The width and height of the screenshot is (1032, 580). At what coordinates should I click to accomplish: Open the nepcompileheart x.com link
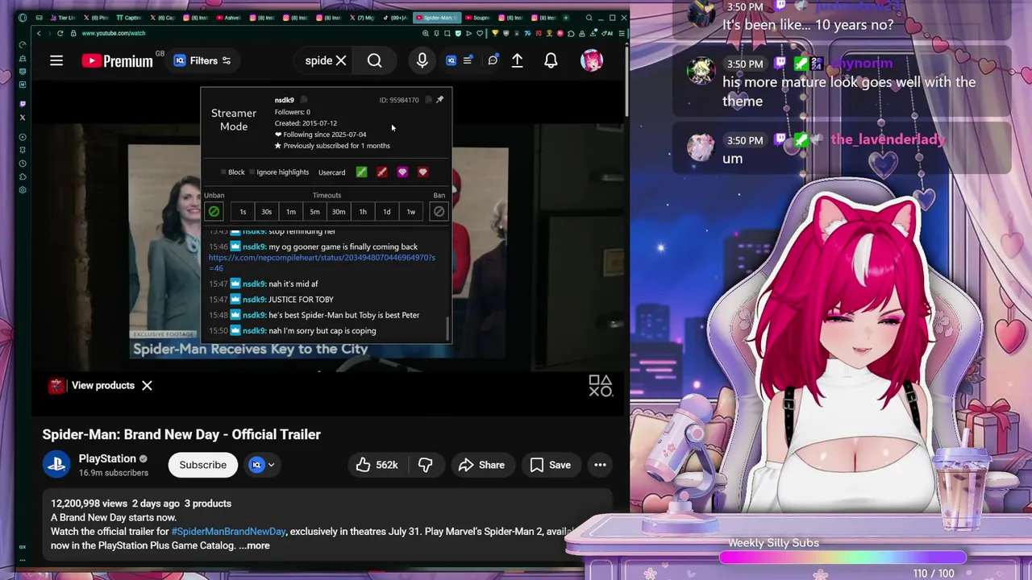click(x=322, y=262)
